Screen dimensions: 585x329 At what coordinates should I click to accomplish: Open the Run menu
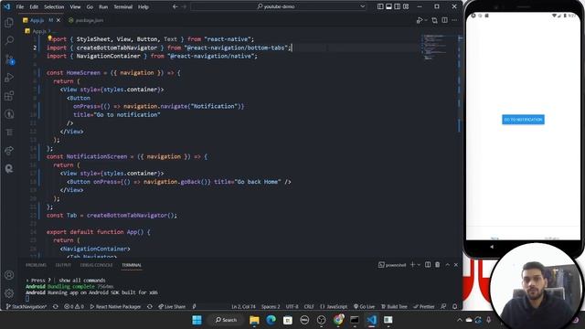point(103,6)
